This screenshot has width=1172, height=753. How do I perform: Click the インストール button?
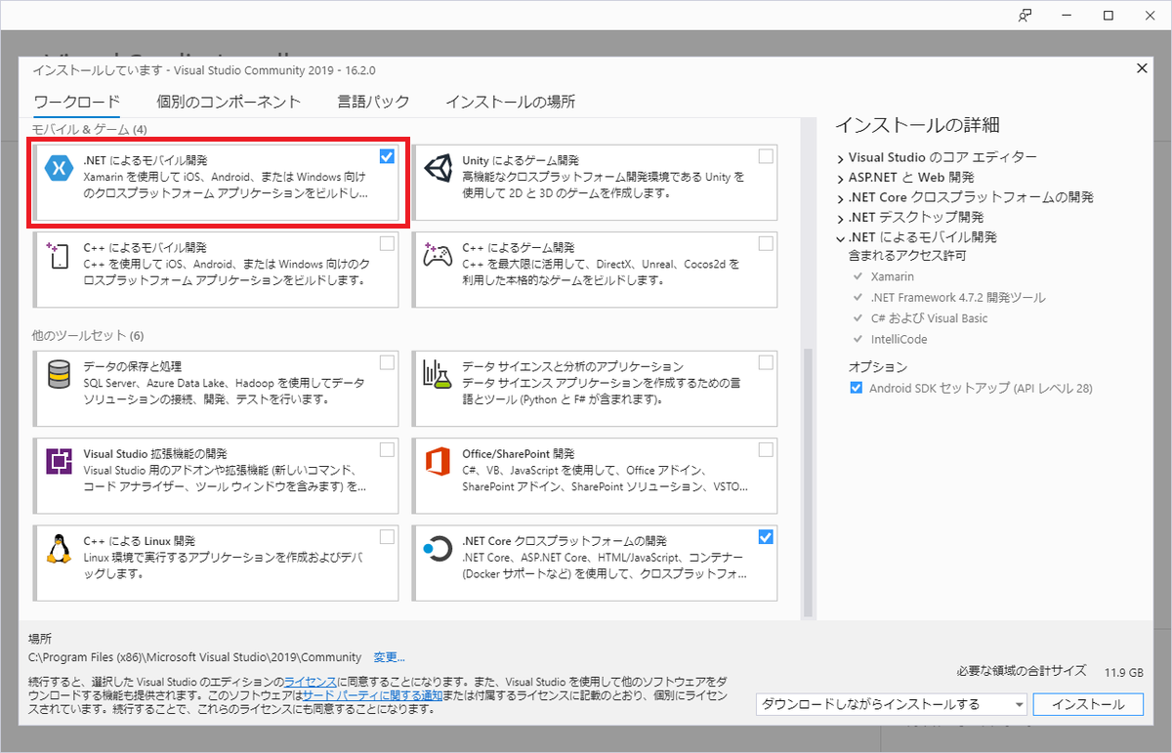point(1088,704)
